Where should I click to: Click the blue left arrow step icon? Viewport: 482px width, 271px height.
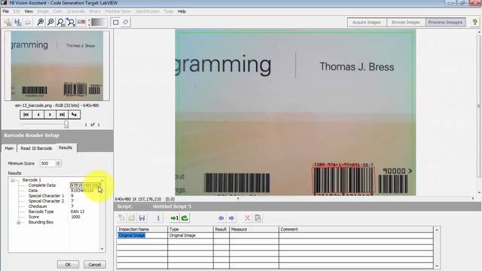pos(221,218)
